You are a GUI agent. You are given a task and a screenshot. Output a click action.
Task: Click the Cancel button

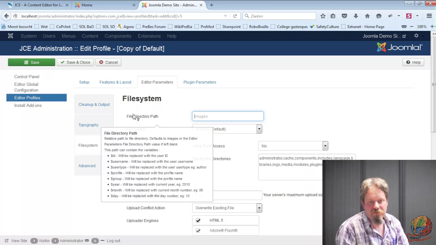click(108, 62)
